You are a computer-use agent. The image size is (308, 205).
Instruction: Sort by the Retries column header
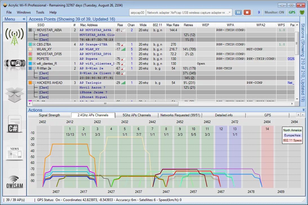point(188,25)
